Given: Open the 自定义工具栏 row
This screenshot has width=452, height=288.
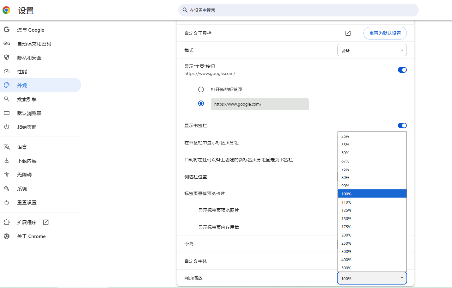Looking at the screenshot, I should point(295,33).
